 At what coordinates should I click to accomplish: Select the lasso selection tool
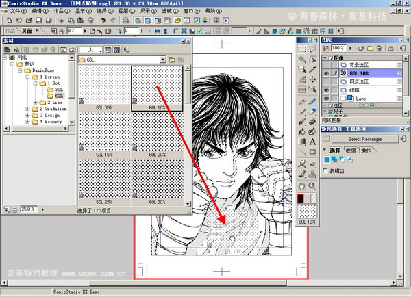click(312, 49)
